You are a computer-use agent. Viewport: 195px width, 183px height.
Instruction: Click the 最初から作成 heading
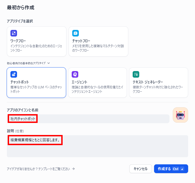pyautogui.click(x=21, y=7)
